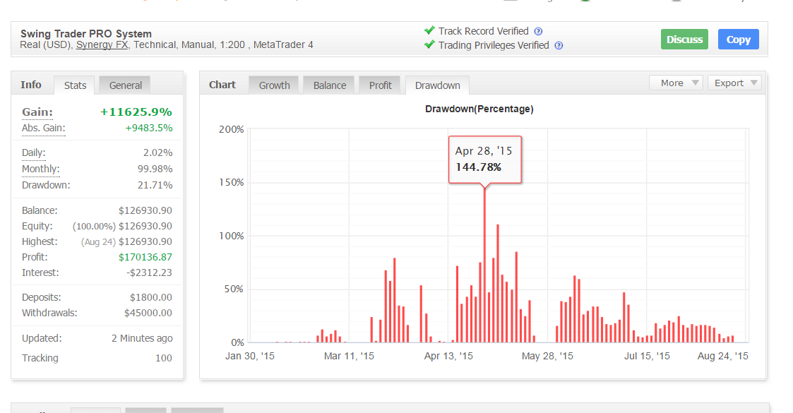Click the +9483.5% absolute gain value
The height and width of the screenshot is (413, 793).
coord(149,128)
